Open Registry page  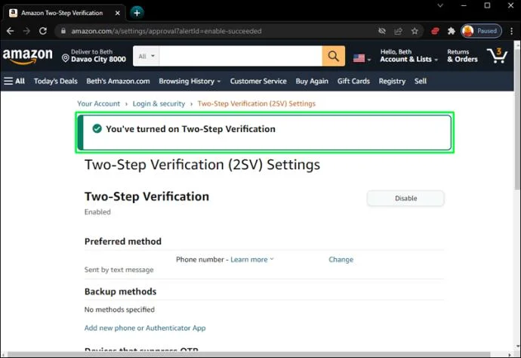click(392, 81)
